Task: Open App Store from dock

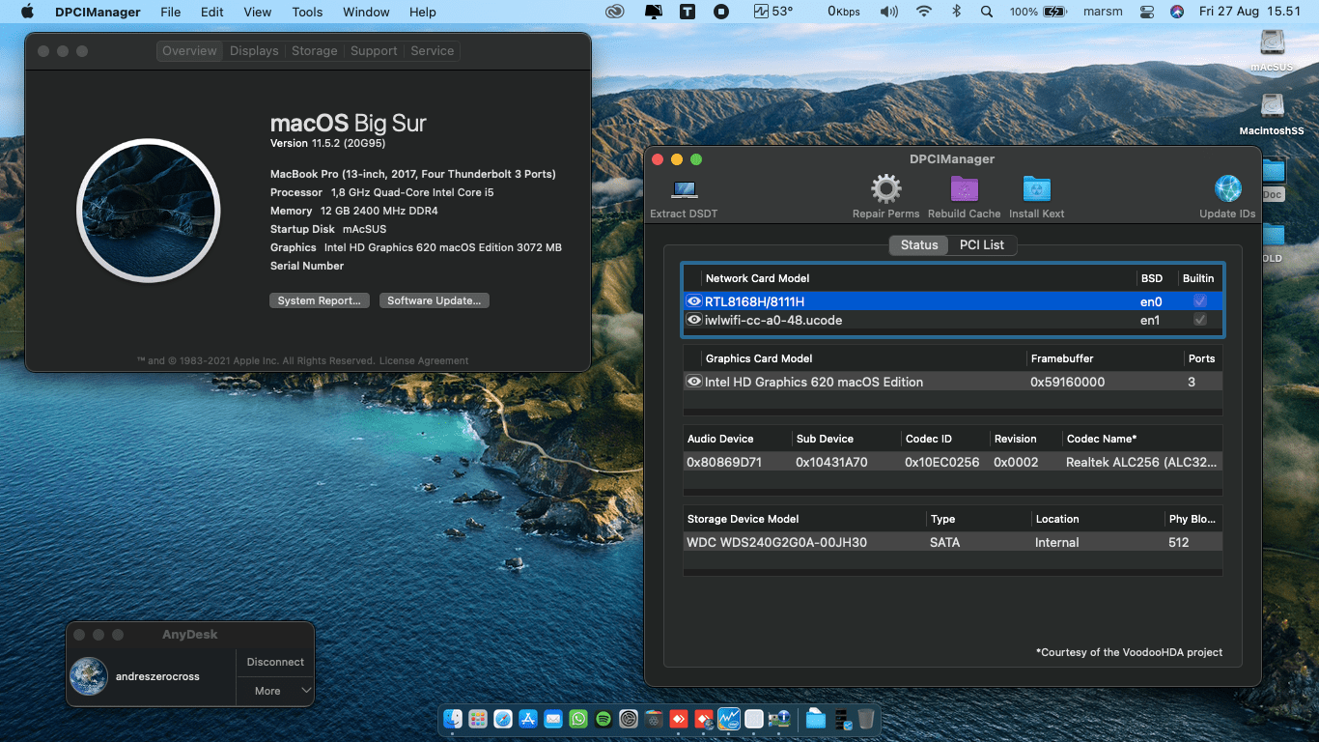Action: (528, 719)
